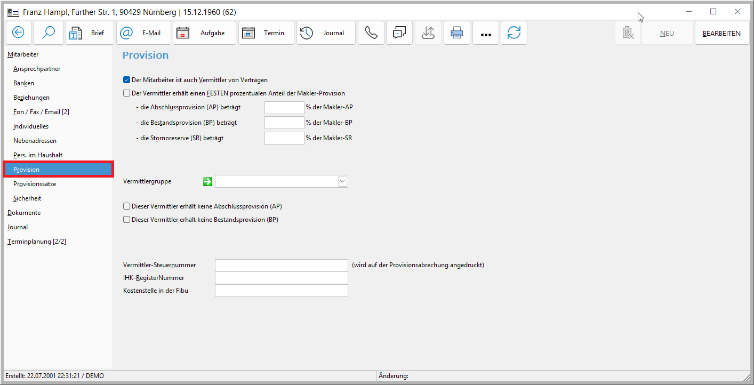Tick keine Bestandsprovision (BP) checkbox
This screenshot has height=385, width=754.
[127, 220]
